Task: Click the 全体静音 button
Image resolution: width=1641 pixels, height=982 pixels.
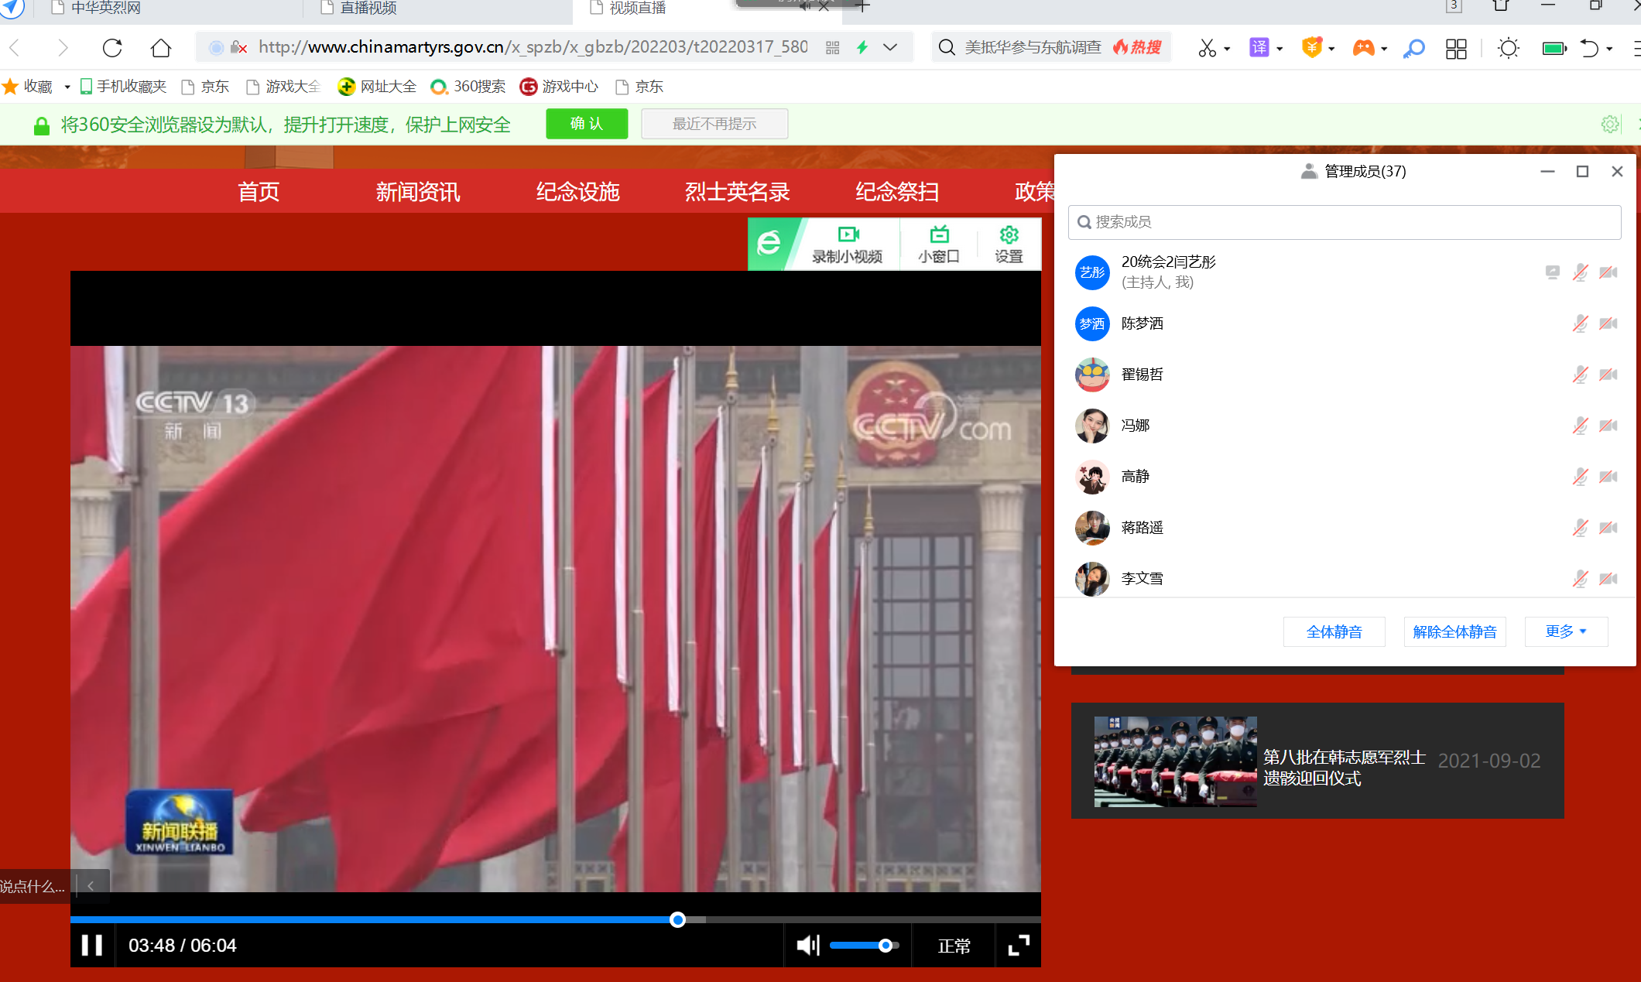Action: (x=1334, y=631)
